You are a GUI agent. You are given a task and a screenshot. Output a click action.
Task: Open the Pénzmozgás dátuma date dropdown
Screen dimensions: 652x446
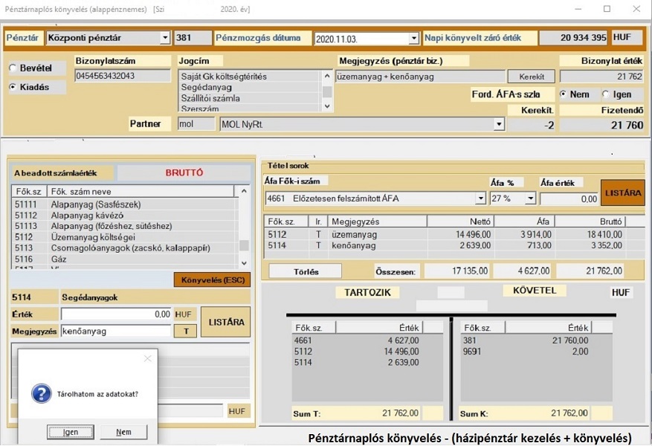413,37
